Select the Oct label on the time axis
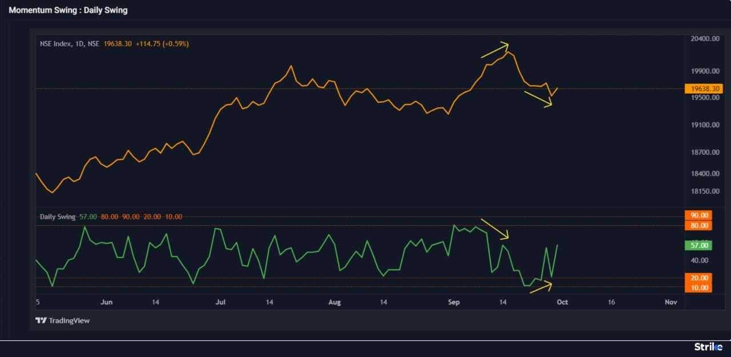Screen dimensions: 731x357 point(562,302)
